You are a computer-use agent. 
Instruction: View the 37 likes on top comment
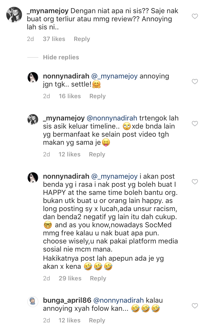pyautogui.click(x=54, y=39)
